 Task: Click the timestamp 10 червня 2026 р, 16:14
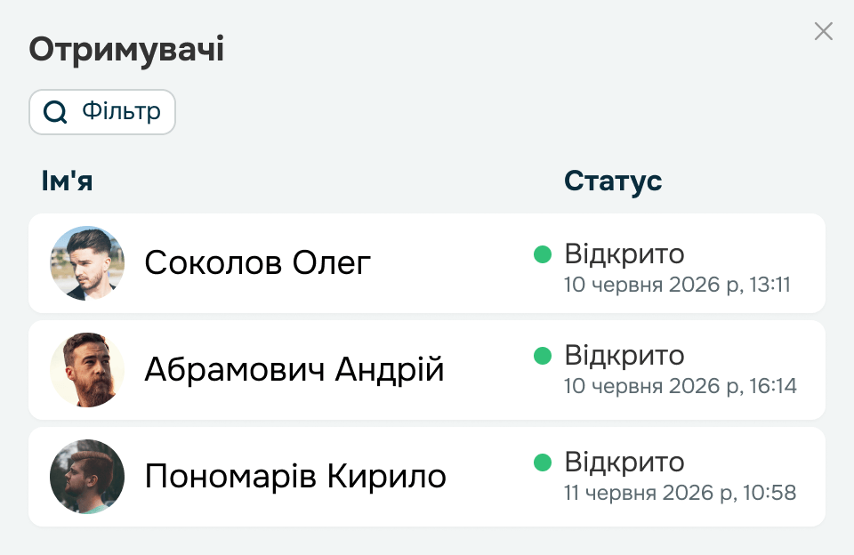pos(681,386)
